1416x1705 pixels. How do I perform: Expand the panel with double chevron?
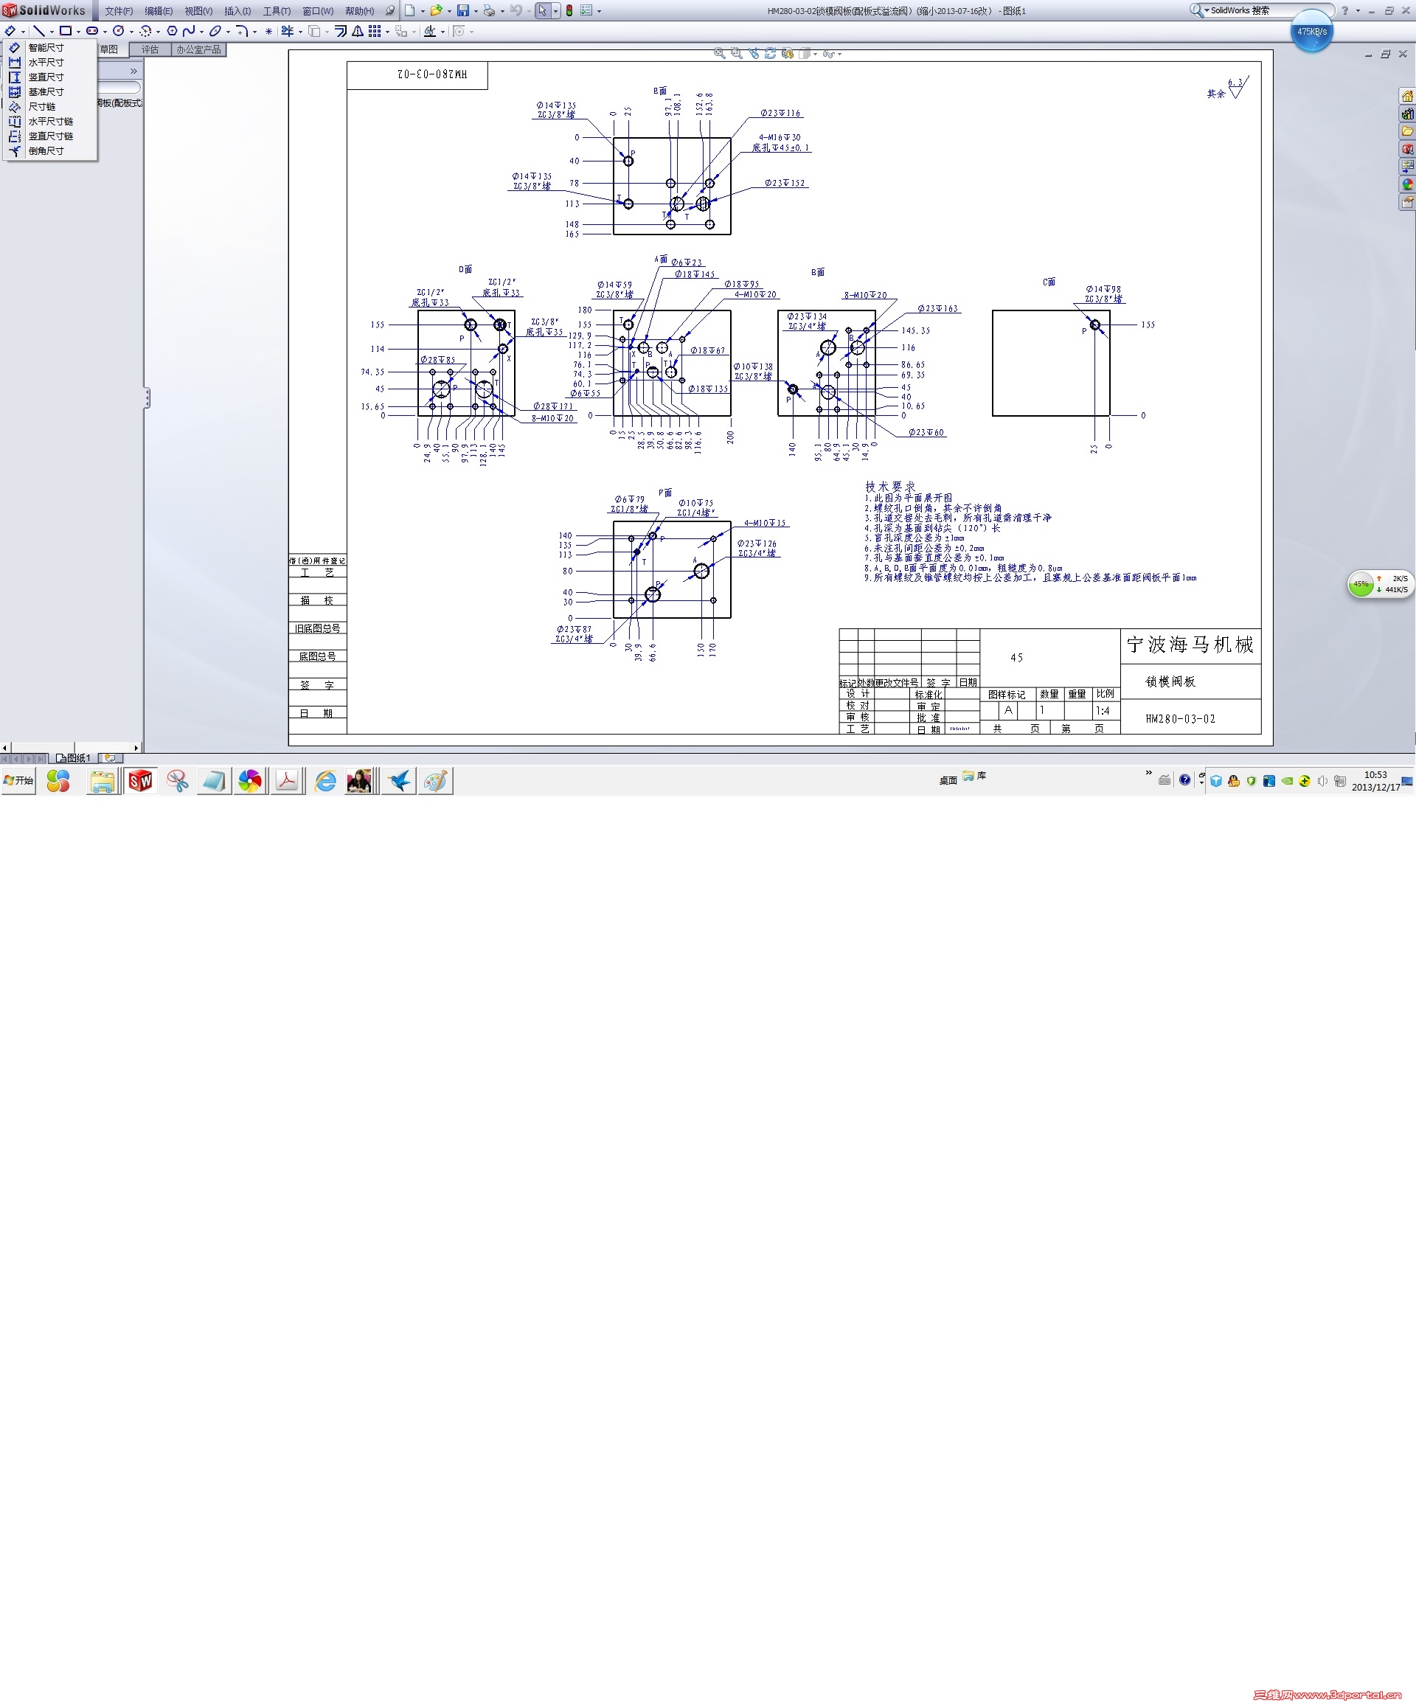coord(134,72)
